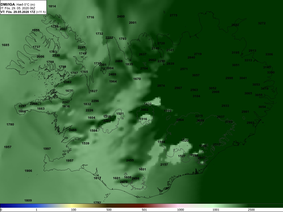Click the 3703 height label

(x=229, y=122)
